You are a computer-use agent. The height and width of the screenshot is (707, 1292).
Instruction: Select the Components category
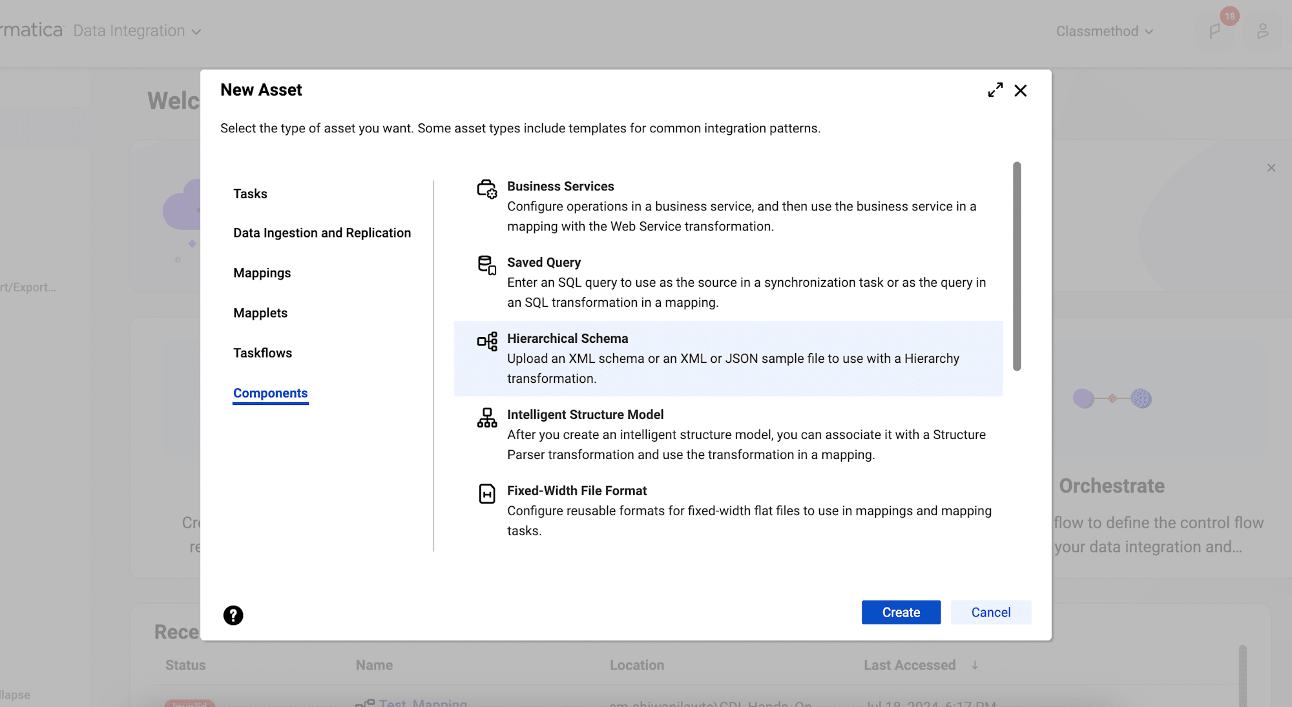271,393
